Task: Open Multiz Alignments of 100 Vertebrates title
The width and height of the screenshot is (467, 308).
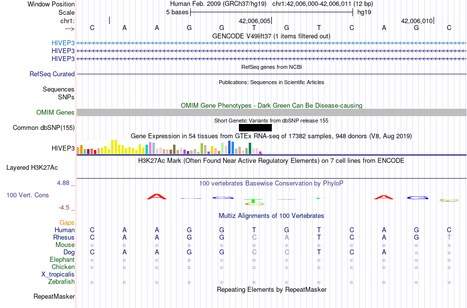Action: point(271,216)
